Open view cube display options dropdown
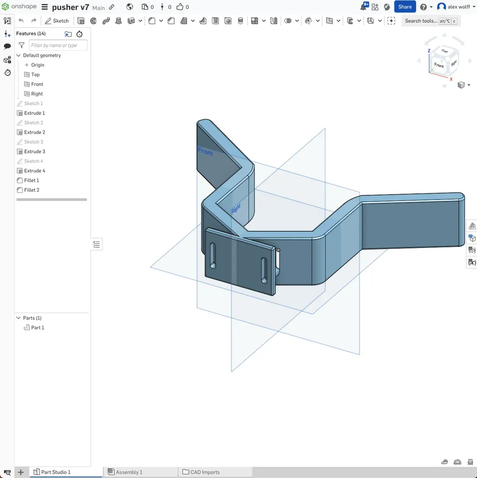 (x=464, y=85)
